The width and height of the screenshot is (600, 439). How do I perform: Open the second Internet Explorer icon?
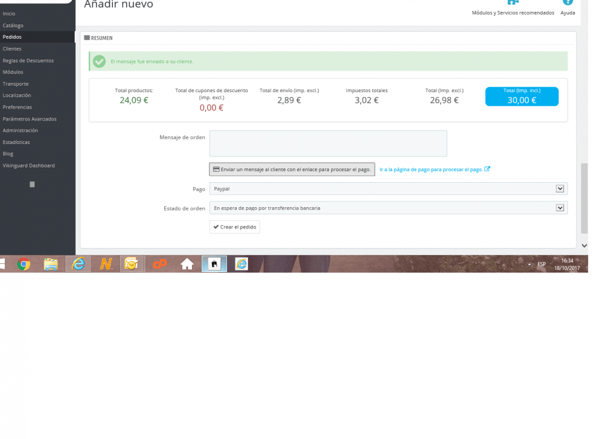point(242,264)
